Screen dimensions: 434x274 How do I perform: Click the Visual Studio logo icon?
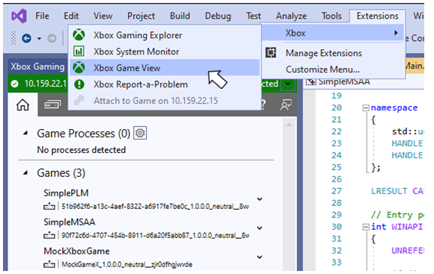click(x=19, y=16)
